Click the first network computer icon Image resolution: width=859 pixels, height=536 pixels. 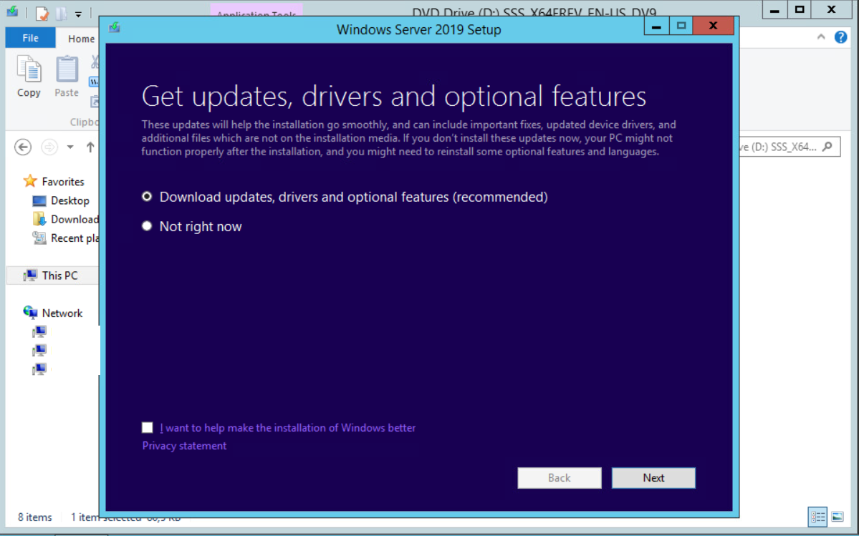click(39, 331)
